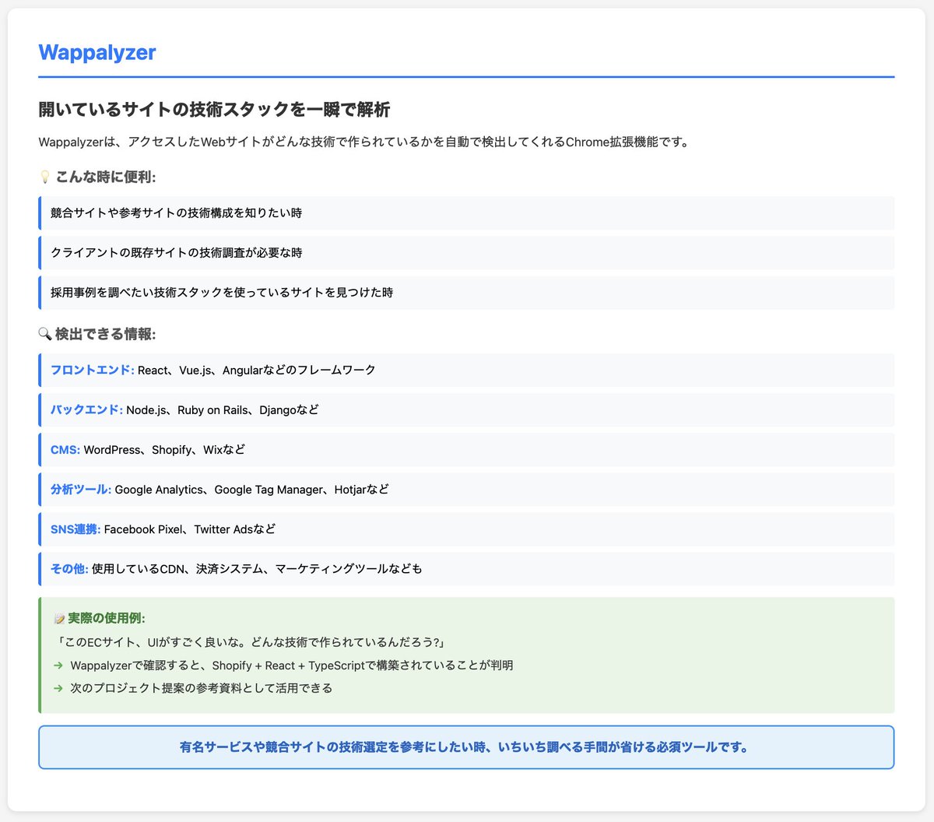Viewport: 934px width, 822px height.
Task: Click the description sentence starting with Wappalyzerは
Action: pyautogui.click(x=364, y=142)
